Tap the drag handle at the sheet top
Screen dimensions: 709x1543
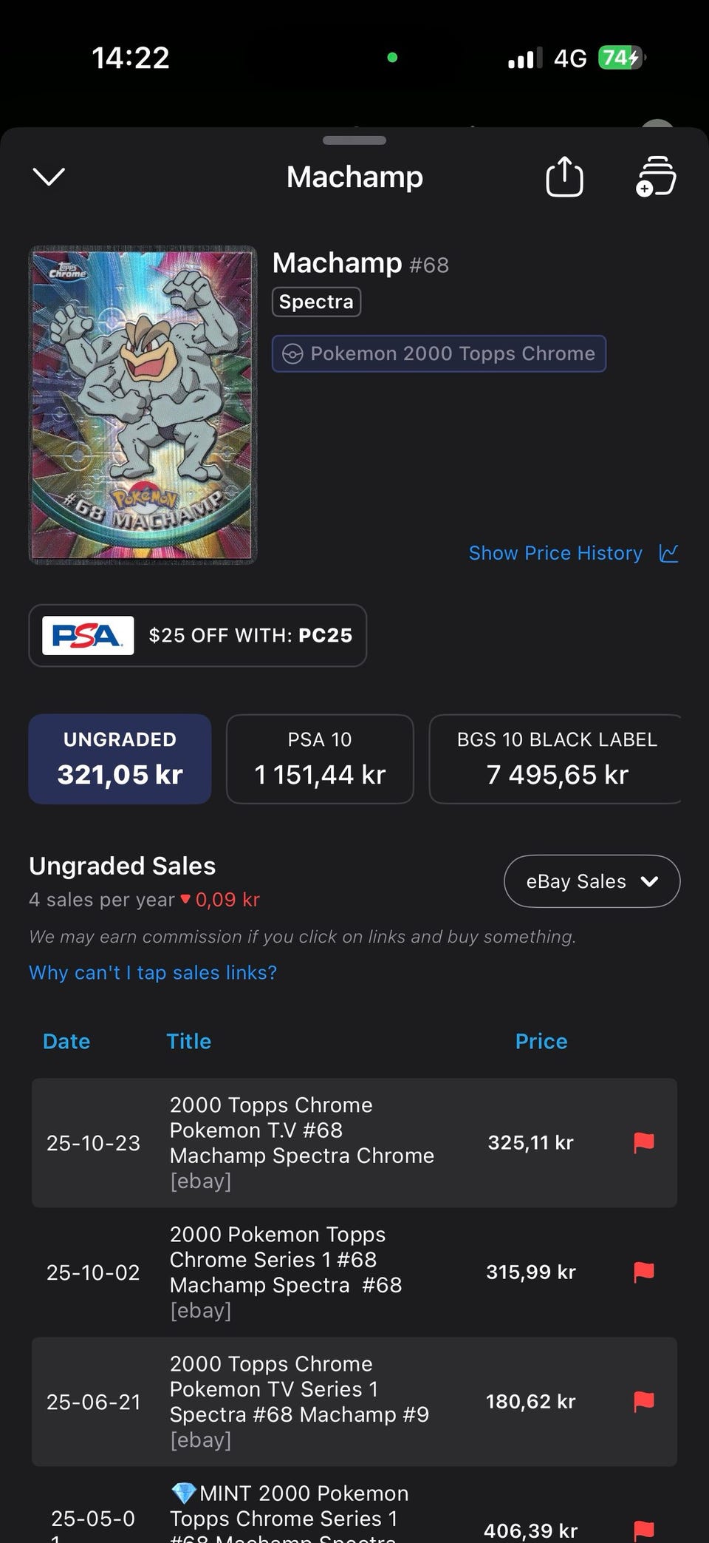pyautogui.click(x=354, y=140)
